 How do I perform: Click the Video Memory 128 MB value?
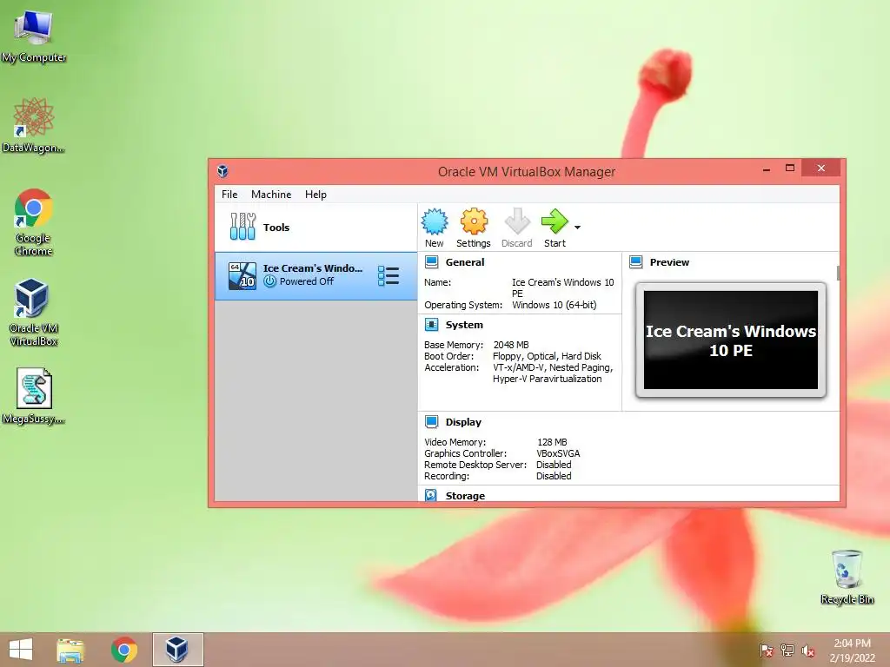point(552,442)
